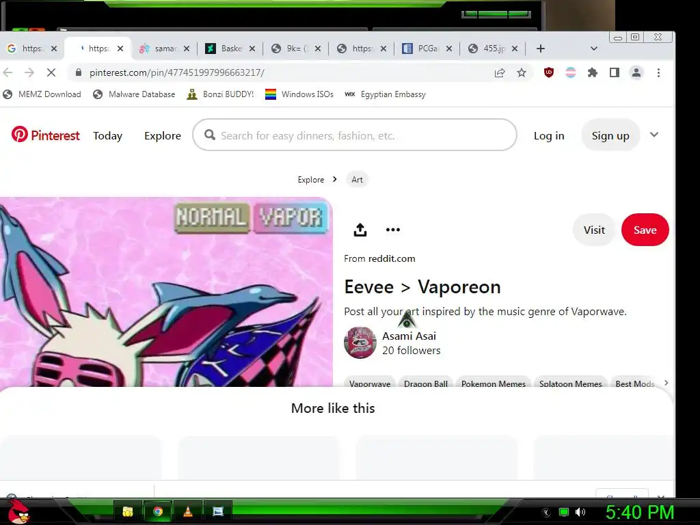The width and height of the screenshot is (700, 525).
Task: Click the browser forward arrow
Action: click(x=29, y=72)
